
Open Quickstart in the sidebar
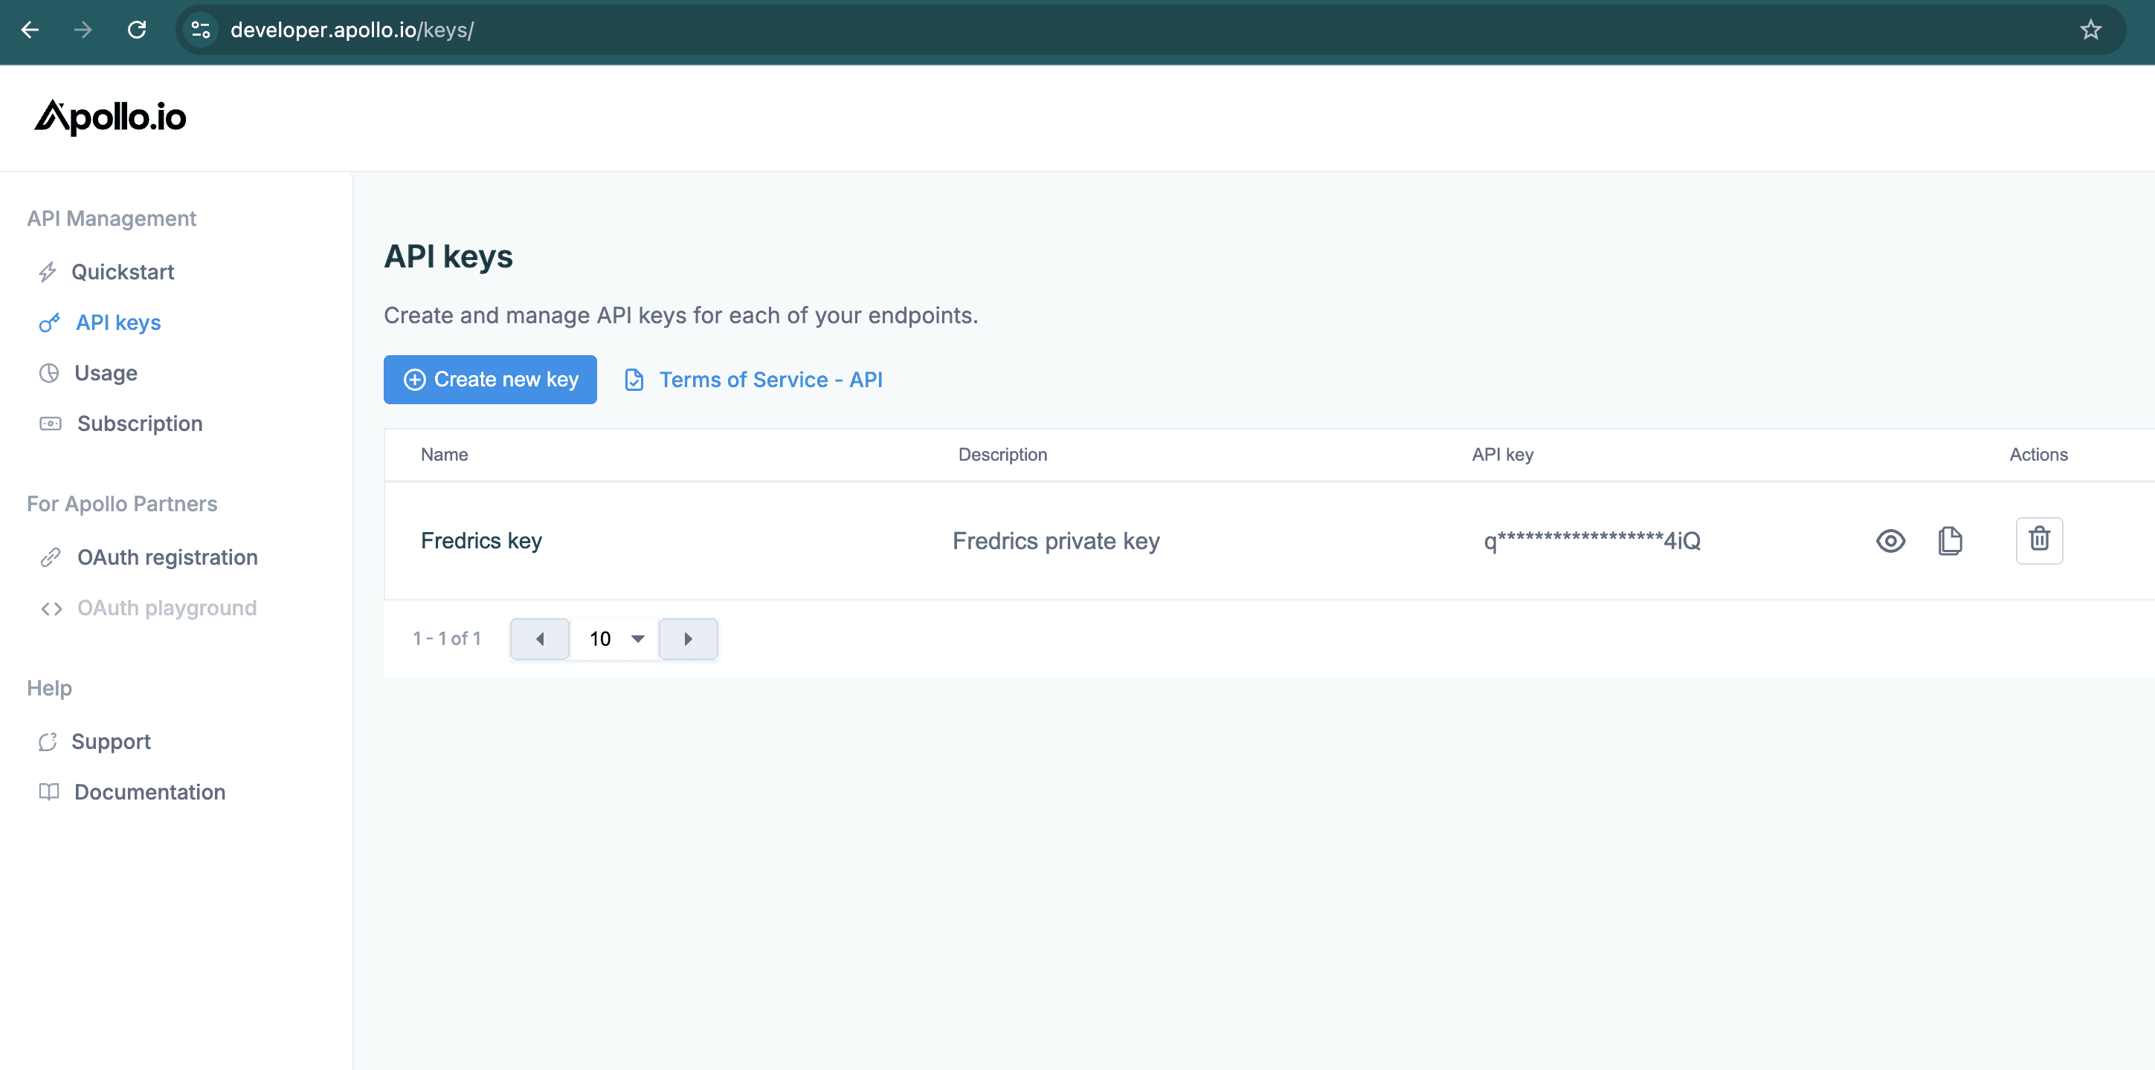tap(122, 272)
